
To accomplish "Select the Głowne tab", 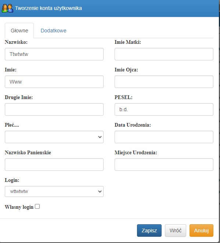I will pos(19,31).
